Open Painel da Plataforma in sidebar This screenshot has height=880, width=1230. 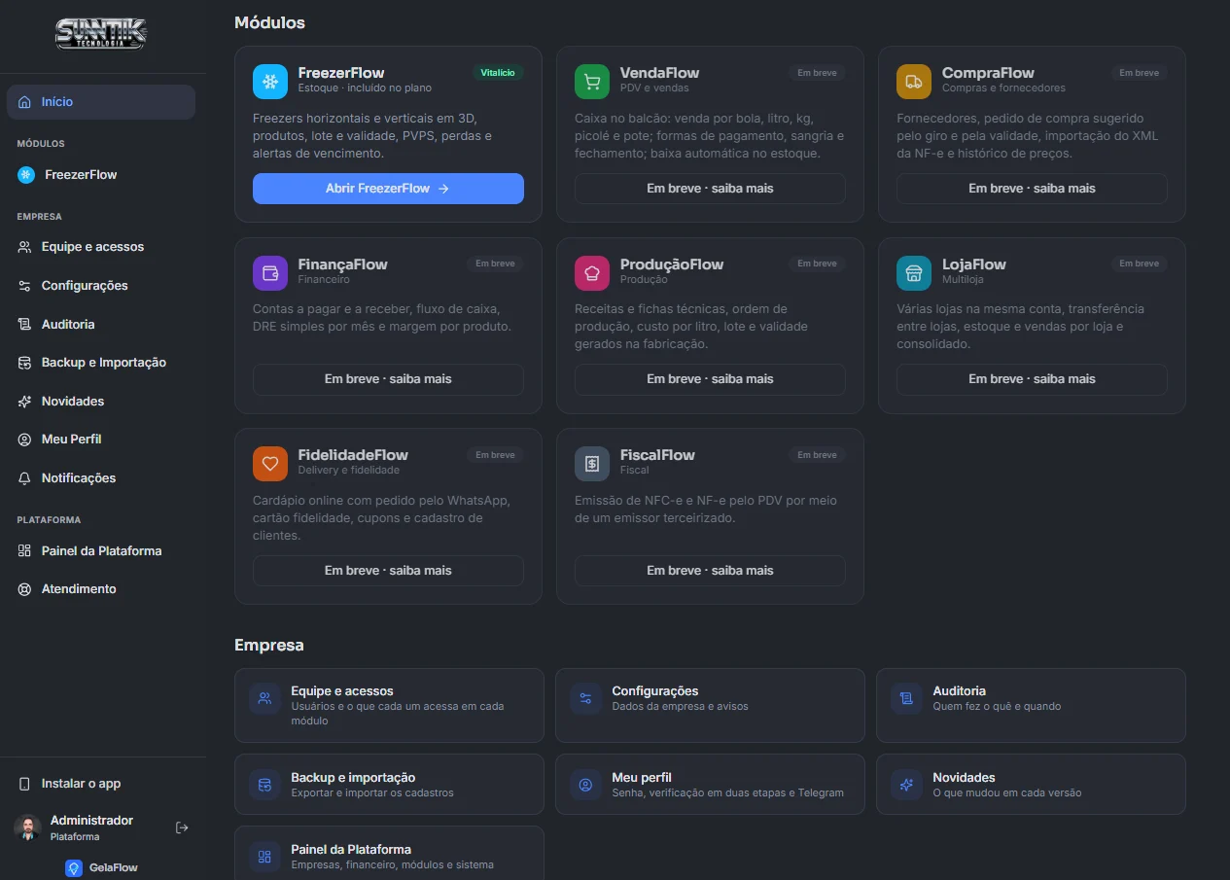click(101, 551)
